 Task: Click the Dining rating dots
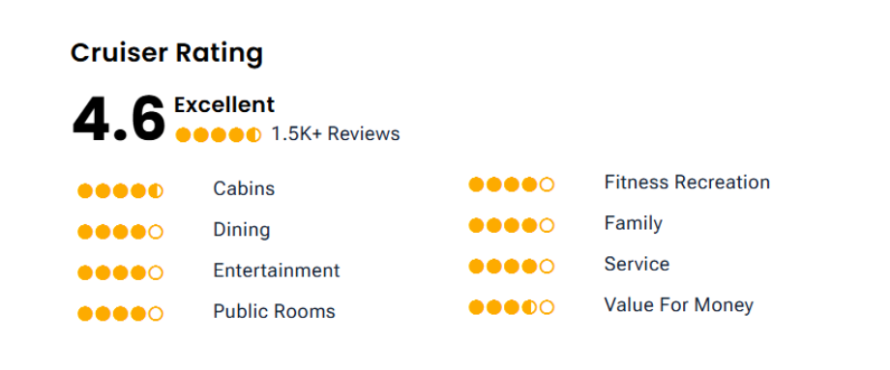click(x=120, y=232)
